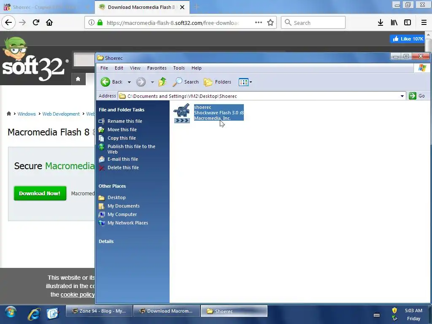Screen dimensions: 432x324
Task: Click the security shield tray icon
Action: (x=394, y=310)
